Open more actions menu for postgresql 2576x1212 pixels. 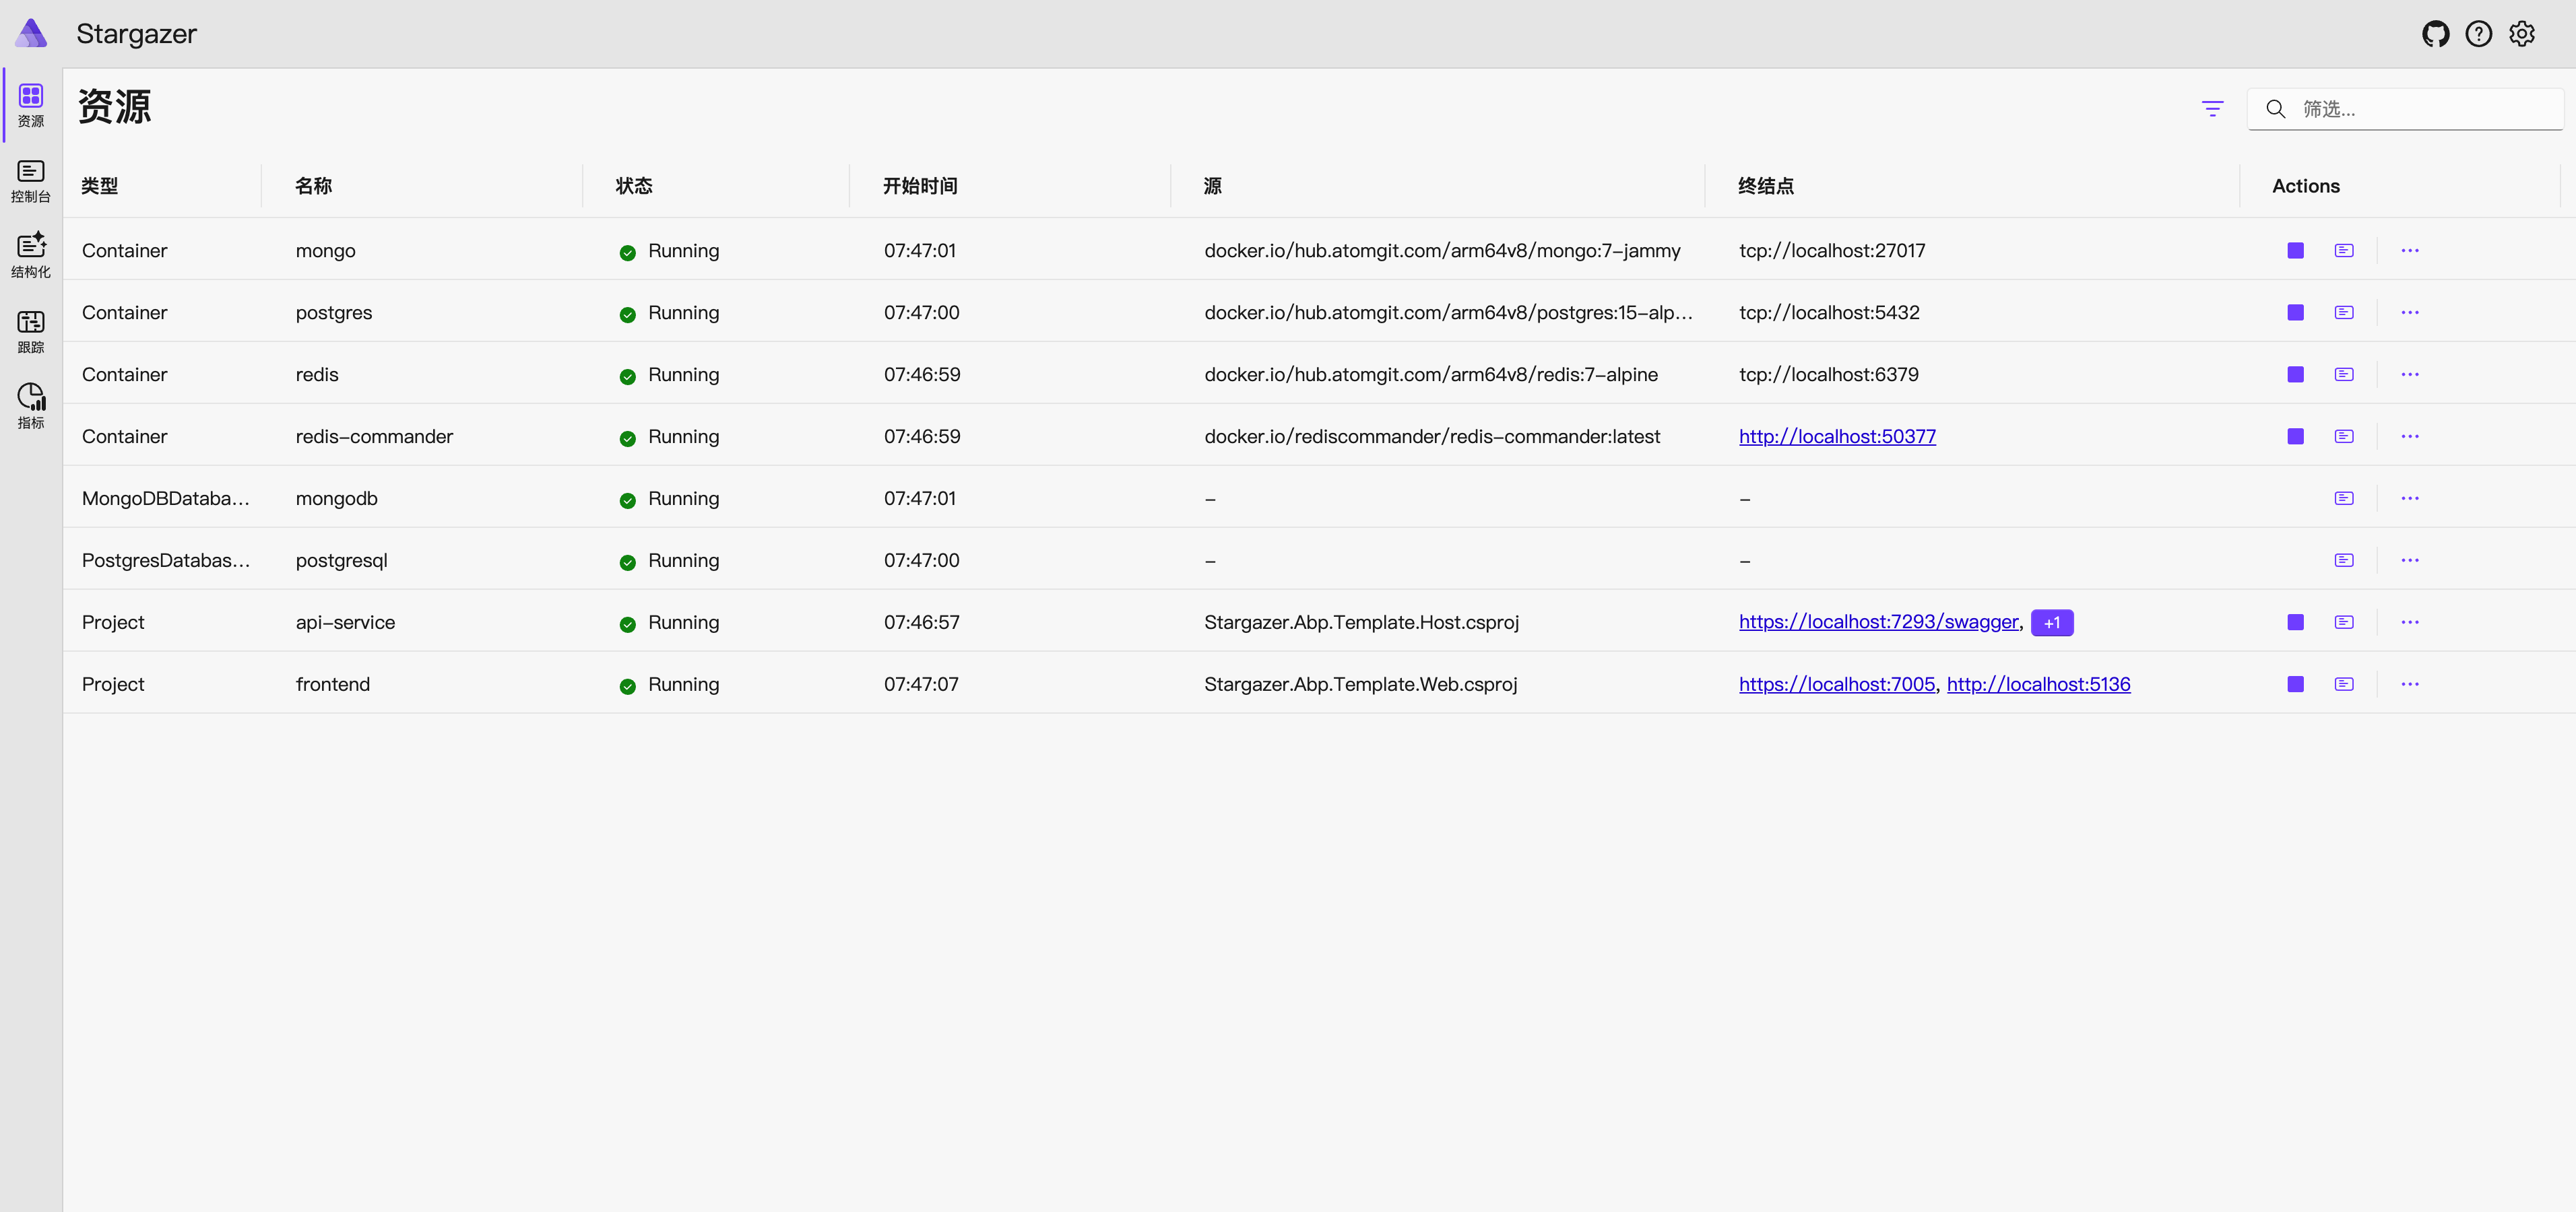[2410, 560]
